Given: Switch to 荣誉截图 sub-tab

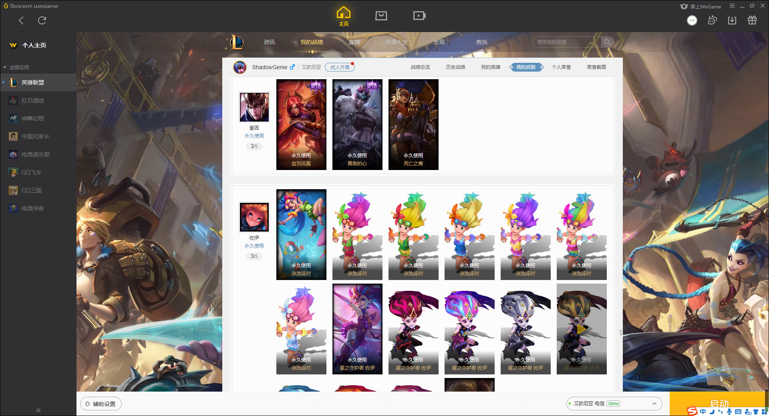Looking at the screenshot, I should [596, 67].
